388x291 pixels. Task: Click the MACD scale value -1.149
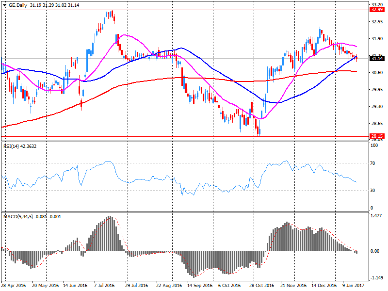point(377,278)
